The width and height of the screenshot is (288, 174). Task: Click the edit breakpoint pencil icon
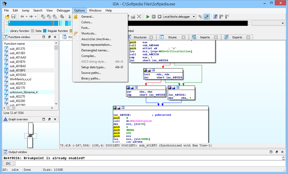[x=133, y=17]
